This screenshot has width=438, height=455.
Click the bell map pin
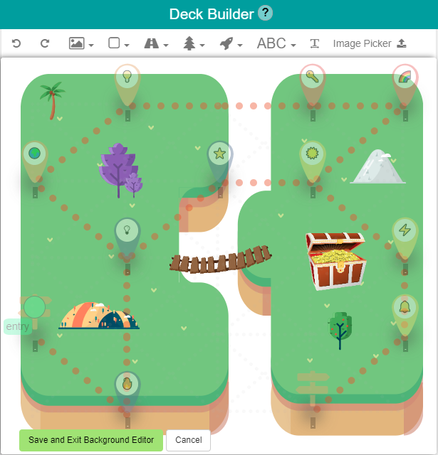(405, 315)
